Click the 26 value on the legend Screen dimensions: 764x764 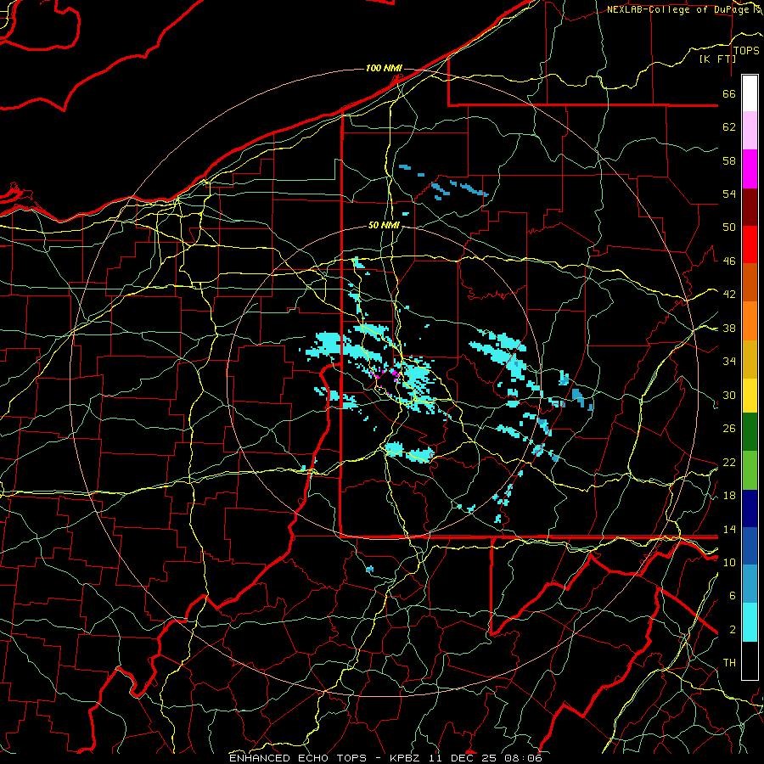coord(729,429)
